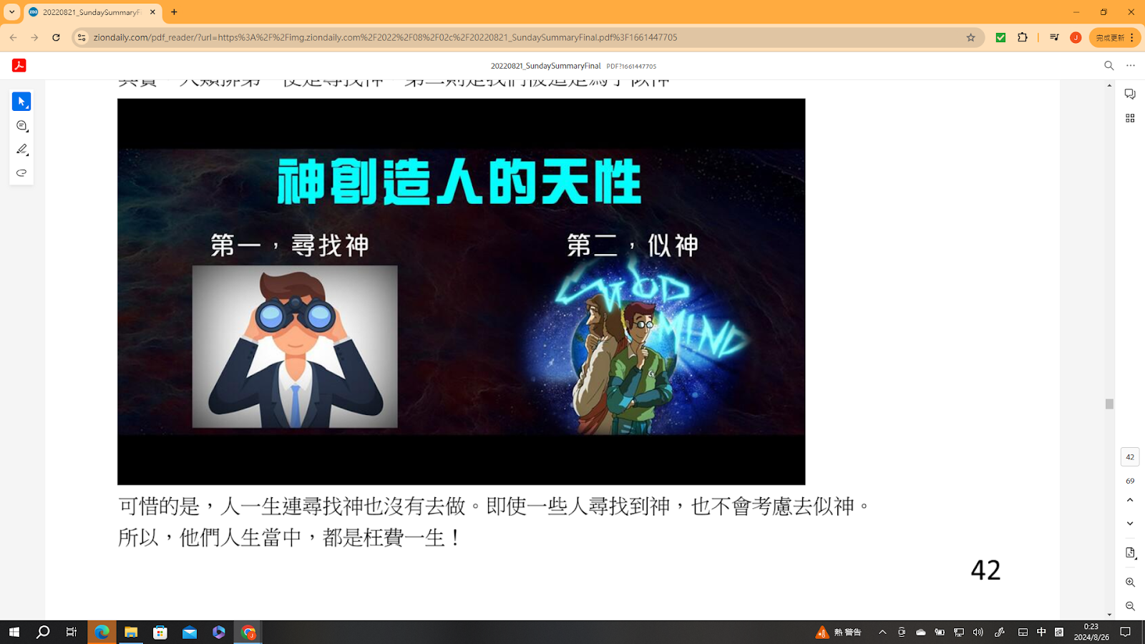This screenshot has width=1145, height=644.
Task: Open the volume control
Action: coord(978,632)
